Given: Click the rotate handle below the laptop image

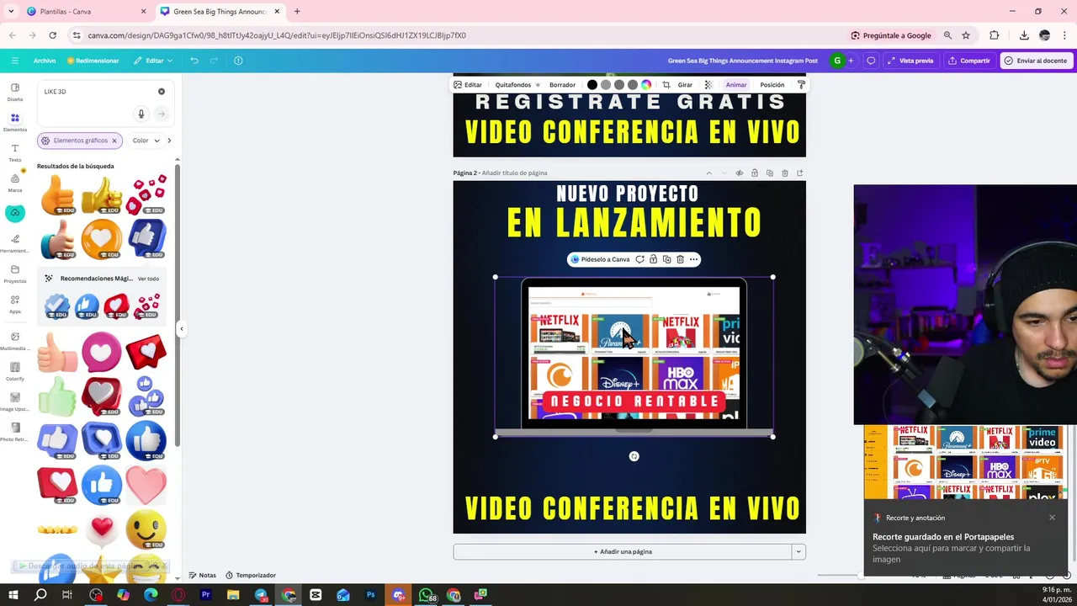Looking at the screenshot, I should (x=634, y=456).
